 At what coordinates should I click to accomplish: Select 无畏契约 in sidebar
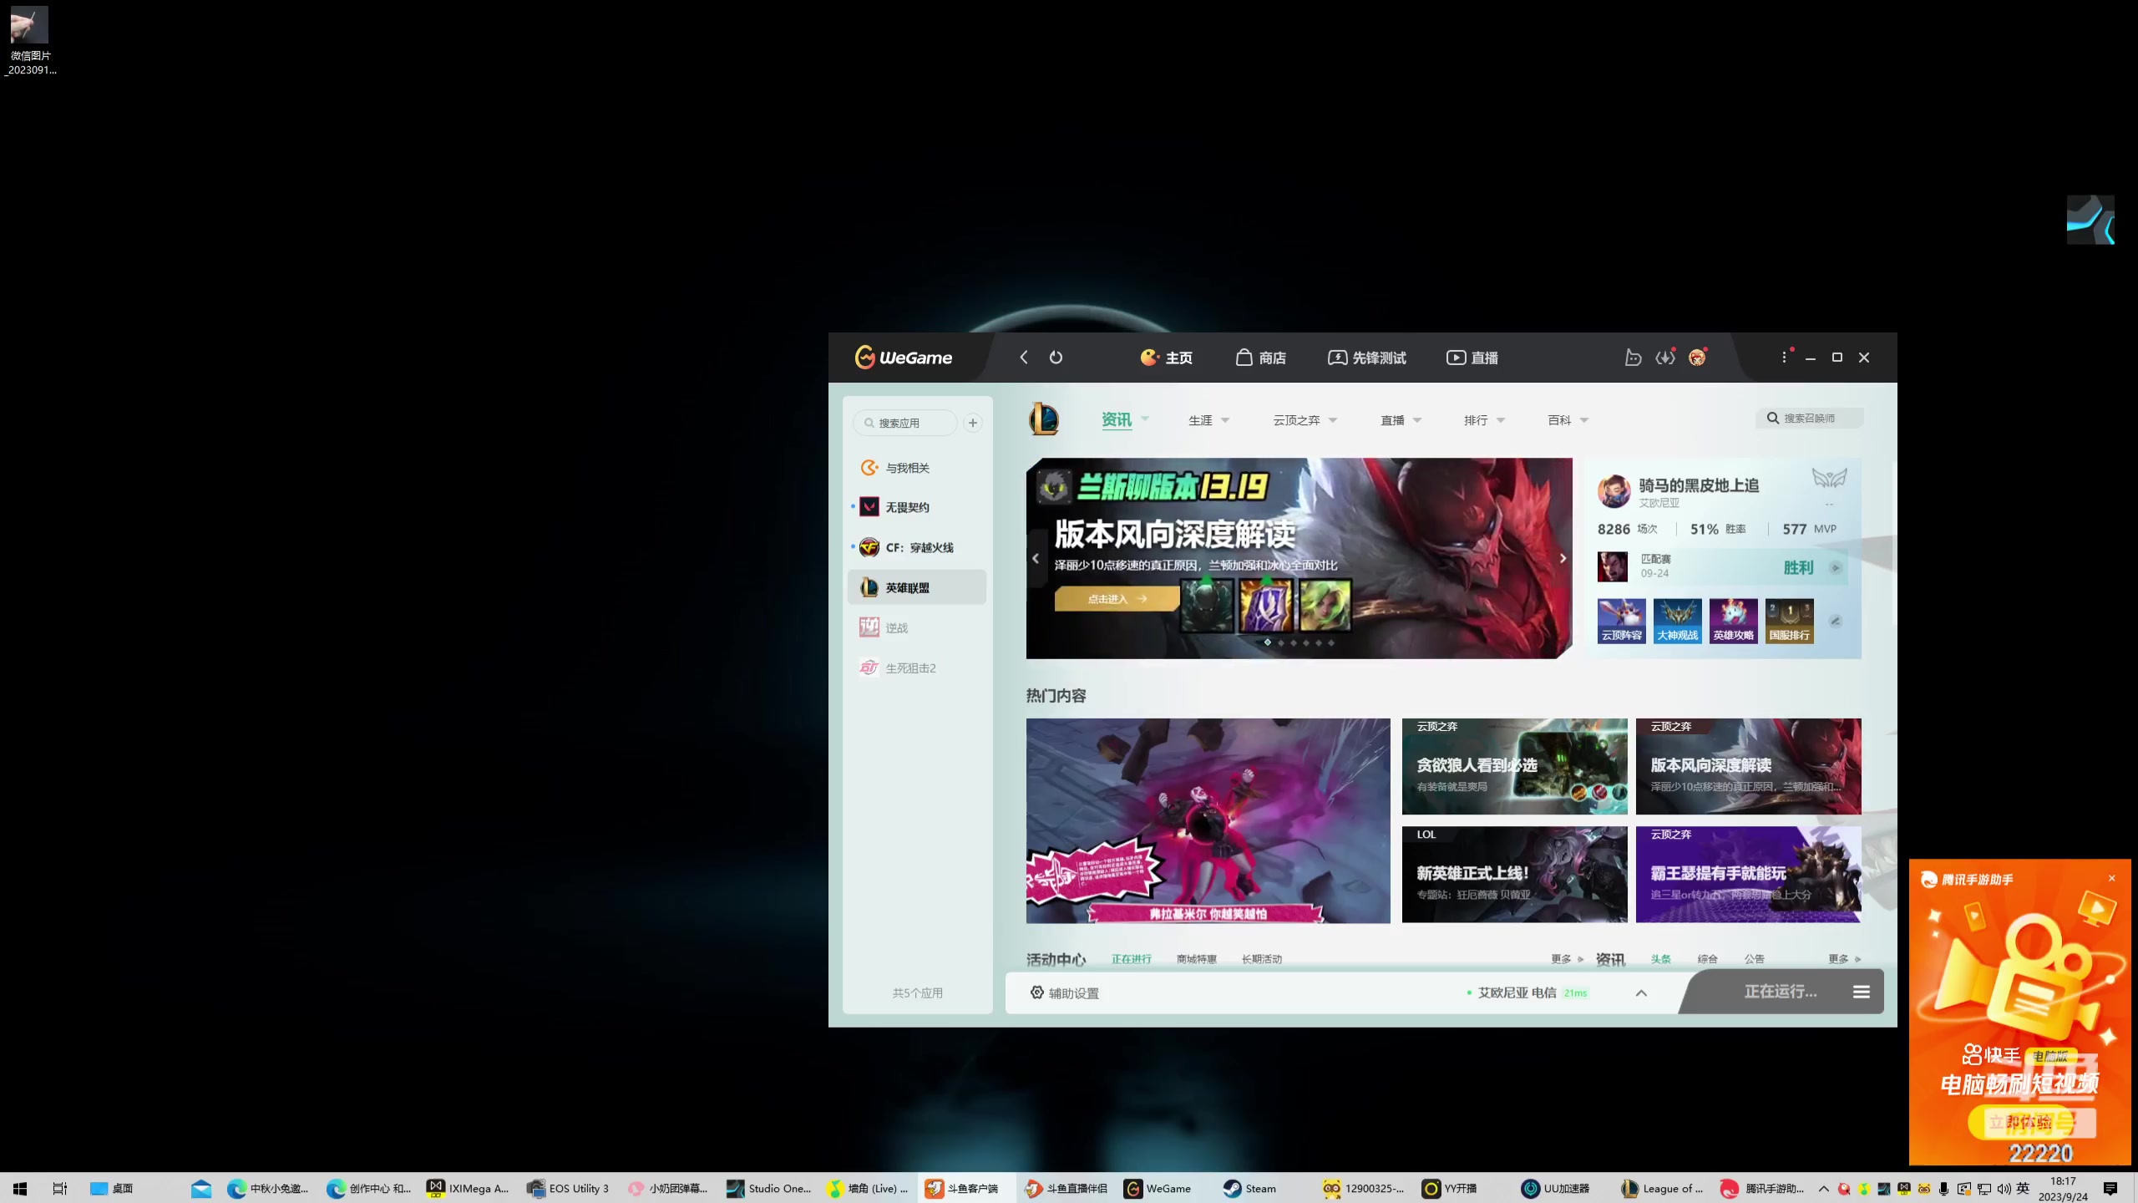pyautogui.click(x=917, y=507)
